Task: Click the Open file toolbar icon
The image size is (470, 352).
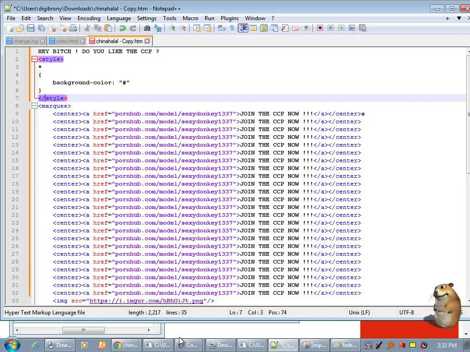Action: (x=20, y=28)
